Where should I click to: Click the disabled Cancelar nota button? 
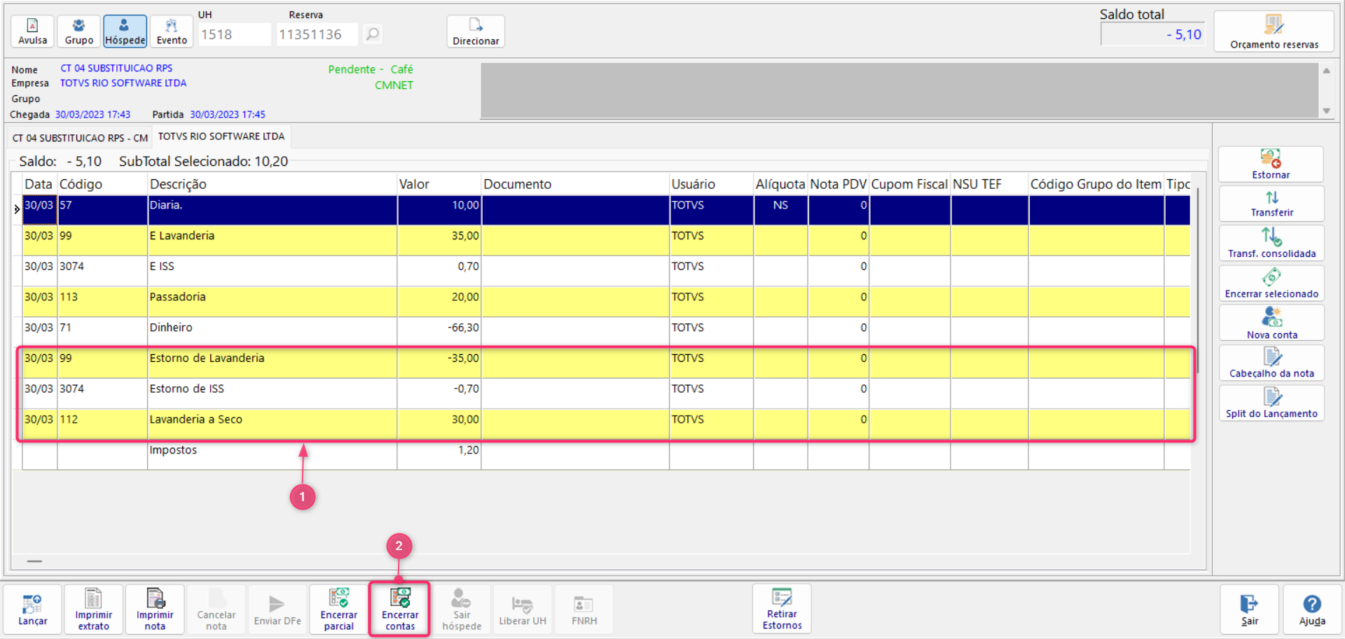[x=216, y=610]
